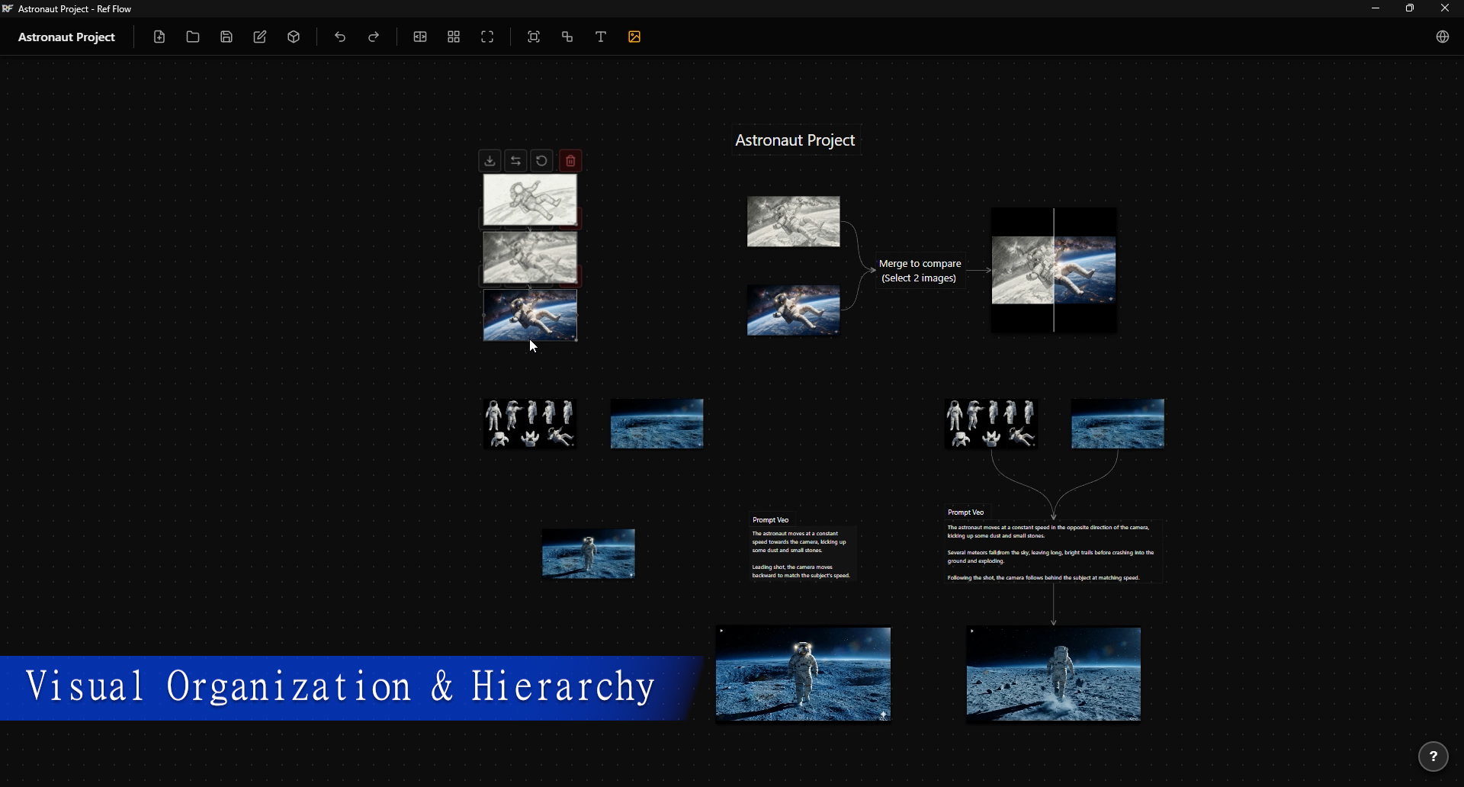The width and height of the screenshot is (1464, 787).
Task: Select the light pencil astronaut sketch atop stack
Action: pyautogui.click(x=530, y=200)
